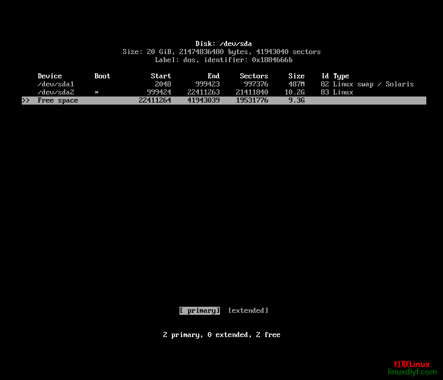
Task: Click the Start column header
Action: click(x=161, y=76)
